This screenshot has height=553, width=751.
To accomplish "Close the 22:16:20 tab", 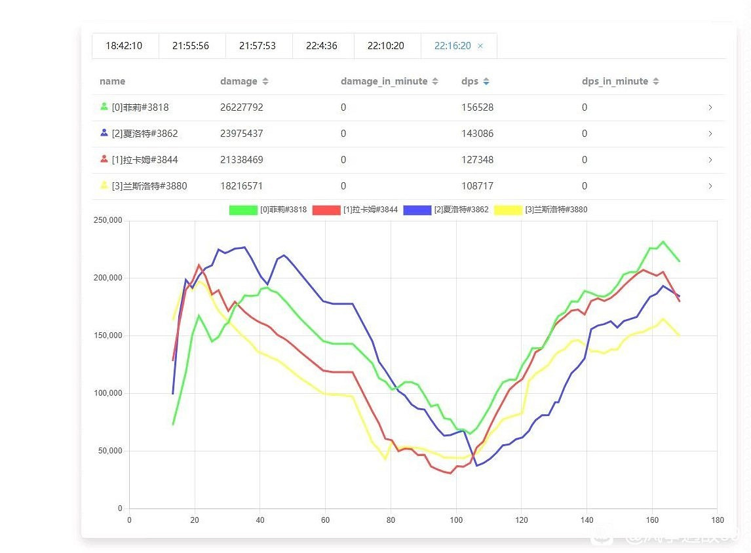I will pyautogui.click(x=480, y=47).
